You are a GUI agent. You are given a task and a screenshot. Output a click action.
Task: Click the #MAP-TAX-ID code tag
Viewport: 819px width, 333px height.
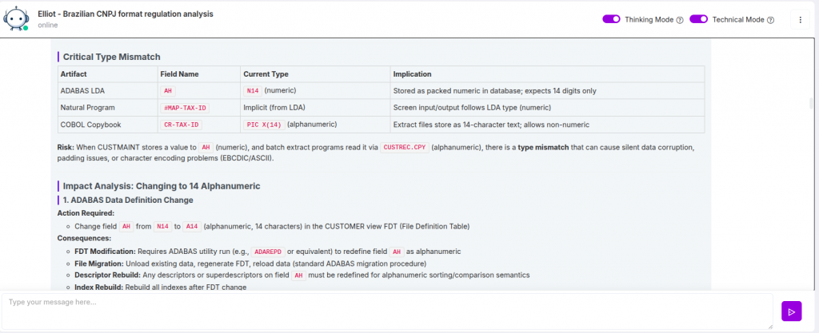pos(185,108)
